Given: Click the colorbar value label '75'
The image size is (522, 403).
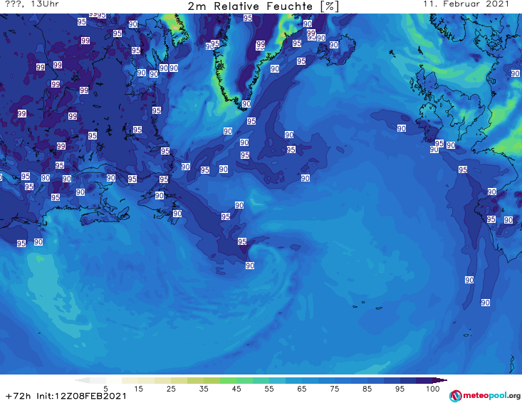Looking at the screenshot, I should (335, 389).
